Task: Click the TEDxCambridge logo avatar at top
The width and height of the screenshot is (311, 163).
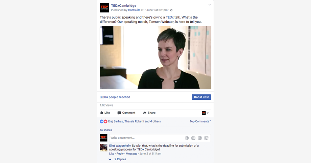Action: tap(104, 8)
